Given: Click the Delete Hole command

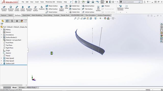Looking at the screenshot, I should tap(74, 12).
